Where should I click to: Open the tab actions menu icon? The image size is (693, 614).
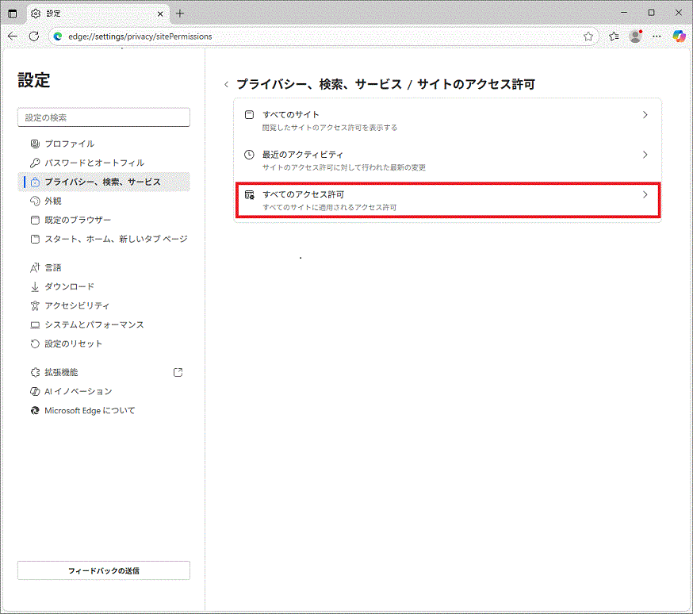[x=13, y=13]
